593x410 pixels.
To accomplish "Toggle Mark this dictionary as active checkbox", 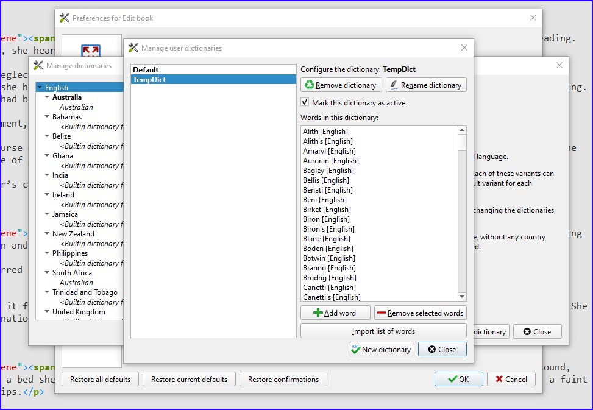I will [305, 102].
